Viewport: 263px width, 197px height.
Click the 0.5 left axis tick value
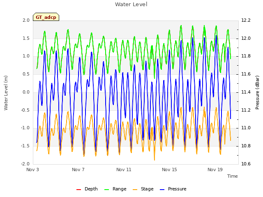pos(26,74)
